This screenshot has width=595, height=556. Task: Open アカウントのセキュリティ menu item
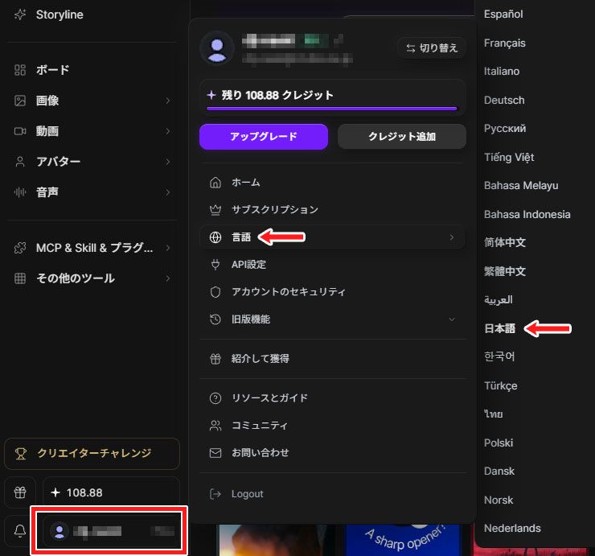(333, 292)
